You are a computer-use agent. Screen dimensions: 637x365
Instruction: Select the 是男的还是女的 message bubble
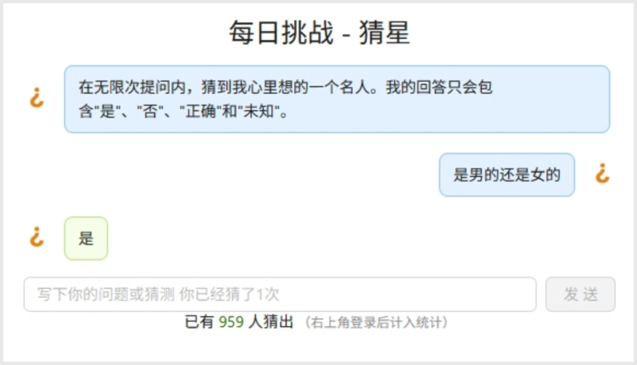507,175
